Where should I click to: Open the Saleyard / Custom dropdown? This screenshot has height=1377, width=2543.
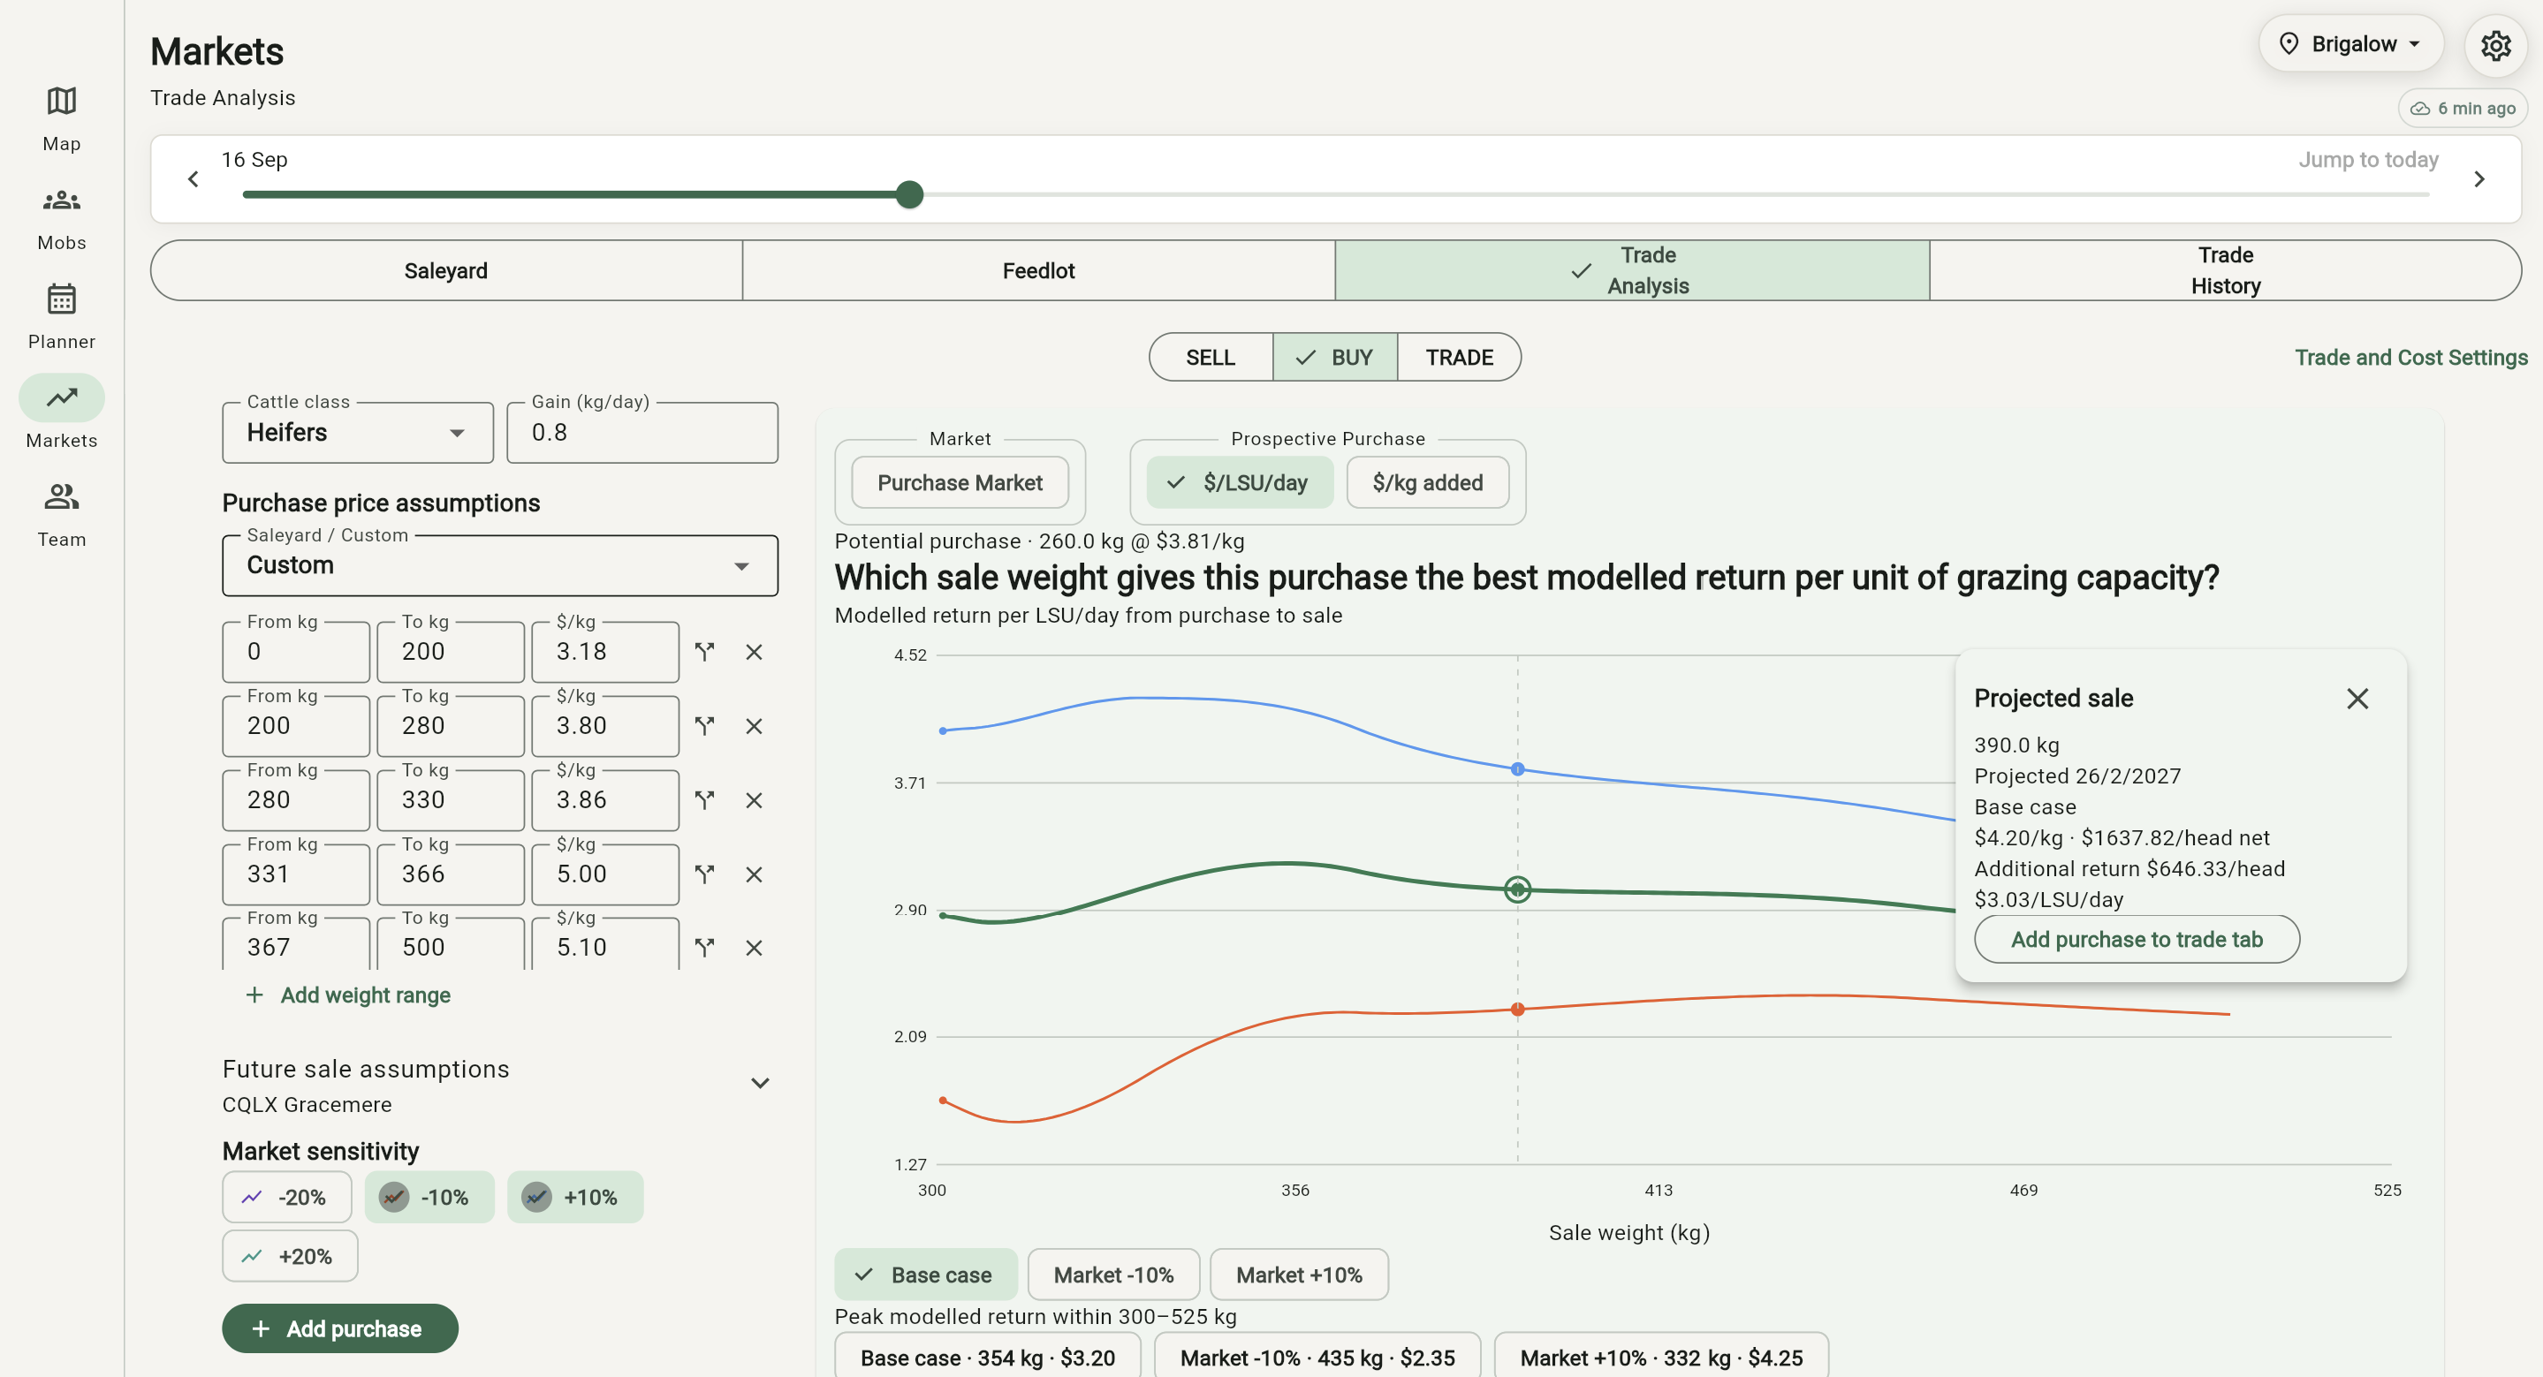point(499,565)
